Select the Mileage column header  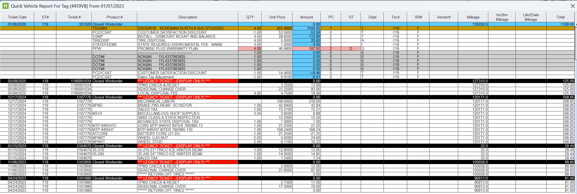[473, 17]
